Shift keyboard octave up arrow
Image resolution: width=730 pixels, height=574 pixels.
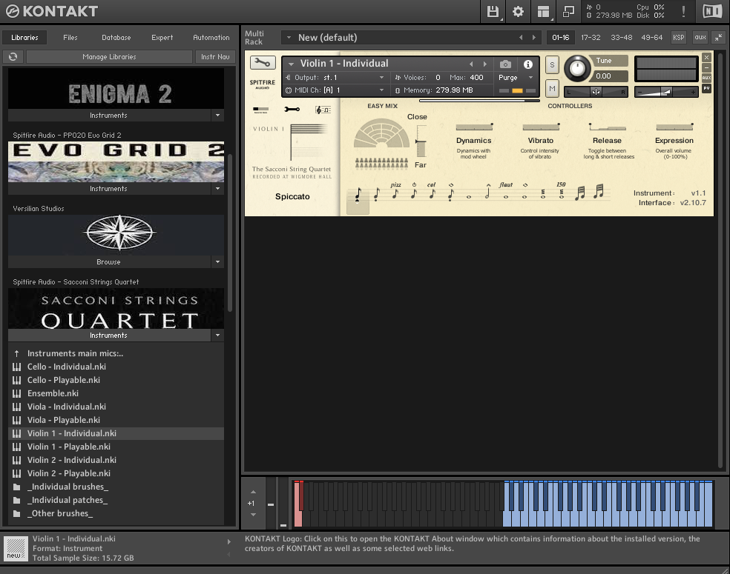tap(253, 492)
